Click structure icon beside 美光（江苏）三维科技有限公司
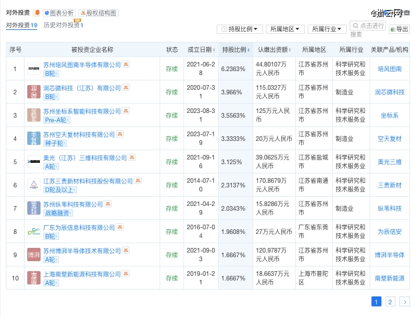 132,158
